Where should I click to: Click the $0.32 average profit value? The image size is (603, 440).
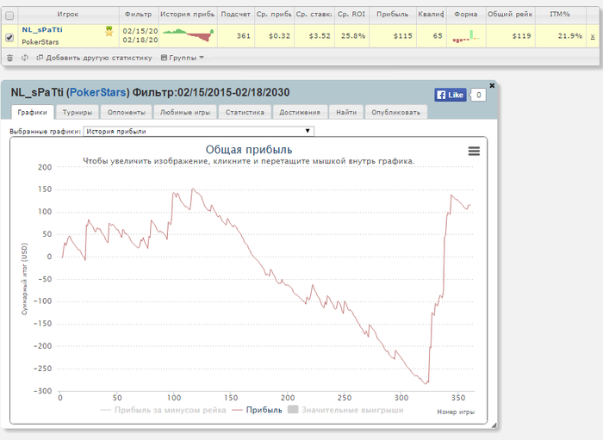(279, 36)
